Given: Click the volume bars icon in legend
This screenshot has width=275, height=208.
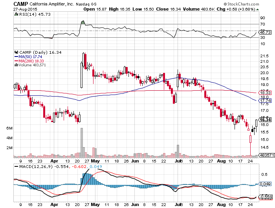Looking at the screenshot, I should [x=16, y=65].
